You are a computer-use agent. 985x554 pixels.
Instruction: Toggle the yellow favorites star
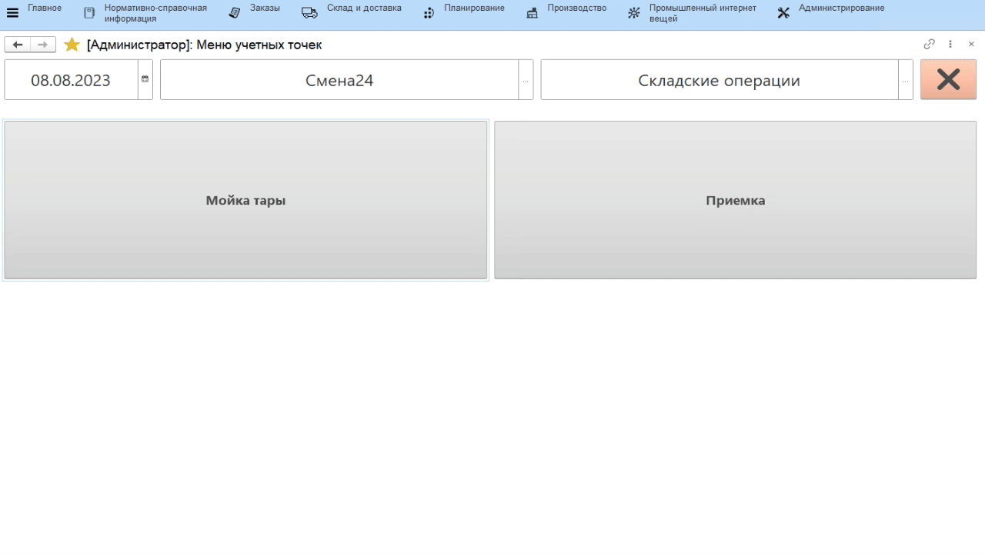coord(72,45)
